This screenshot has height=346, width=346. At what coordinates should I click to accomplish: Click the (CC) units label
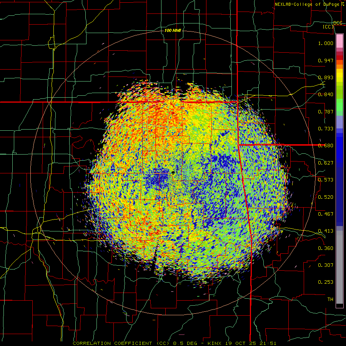(328, 27)
